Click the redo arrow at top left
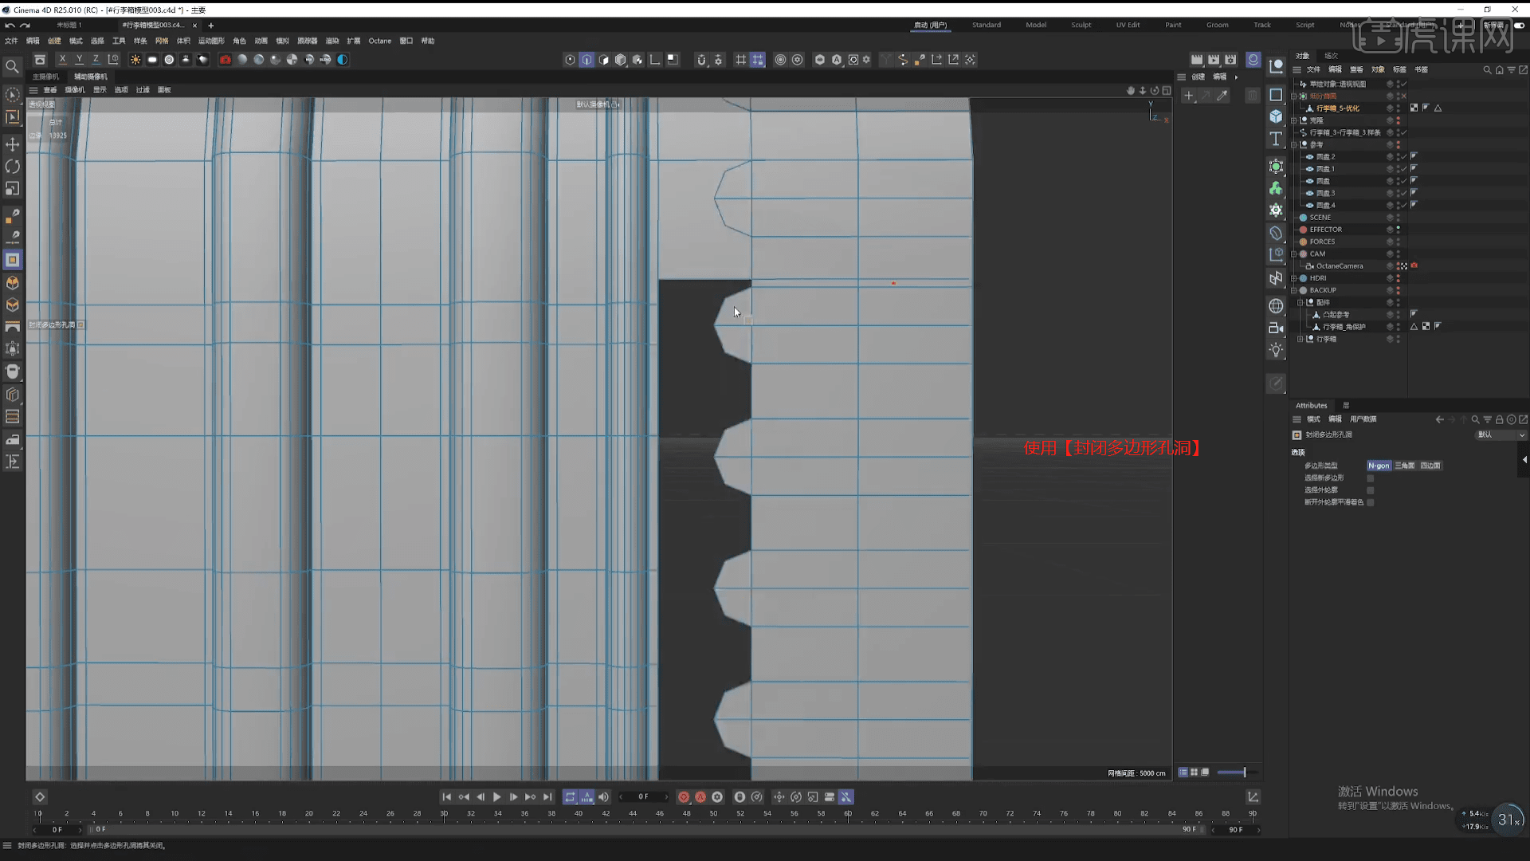Image resolution: width=1530 pixels, height=861 pixels. coord(25,26)
